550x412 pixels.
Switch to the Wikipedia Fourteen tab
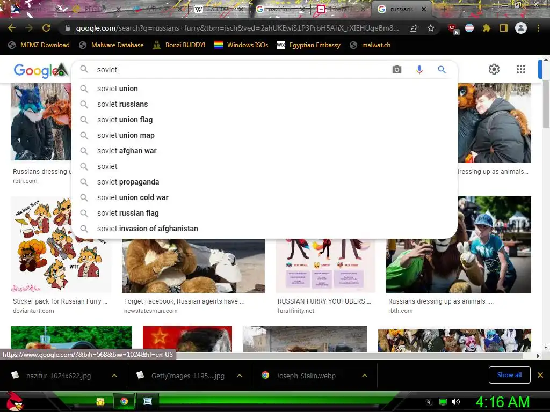tap(219, 9)
